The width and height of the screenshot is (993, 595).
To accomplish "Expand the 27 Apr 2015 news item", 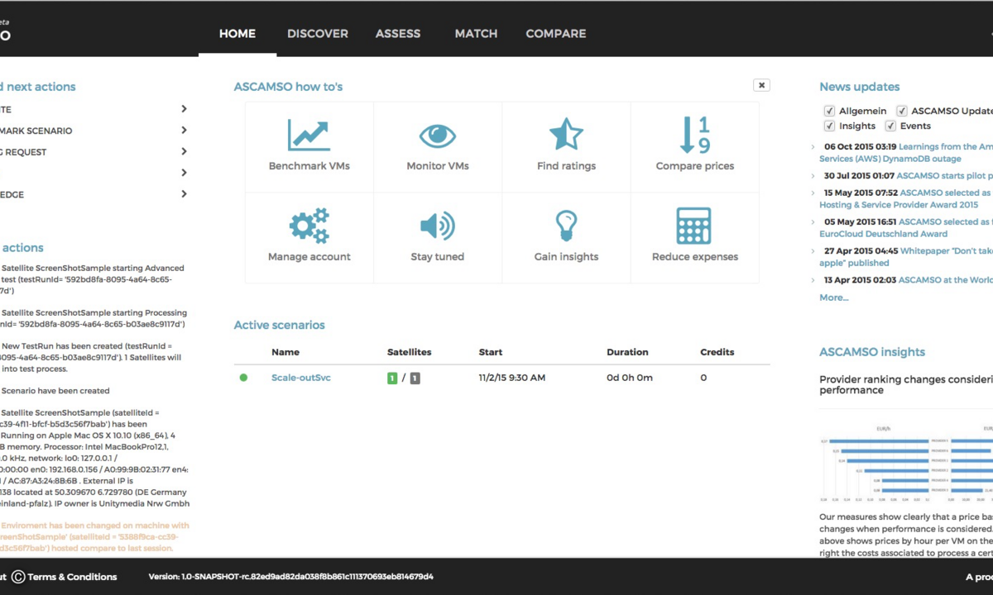I will [x=813, y=250].
